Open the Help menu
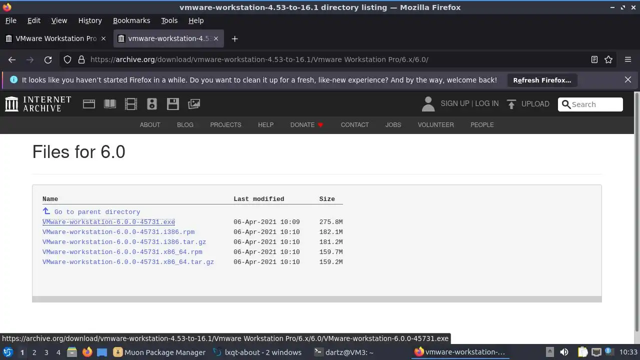Image resolution: width=640 pixels, height=360 pixels. [x=196, y=20]
